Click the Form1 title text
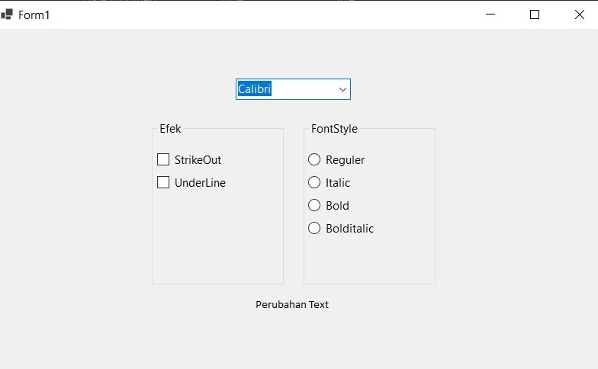Viewport: 598px width, 369px height. point(34,14)
